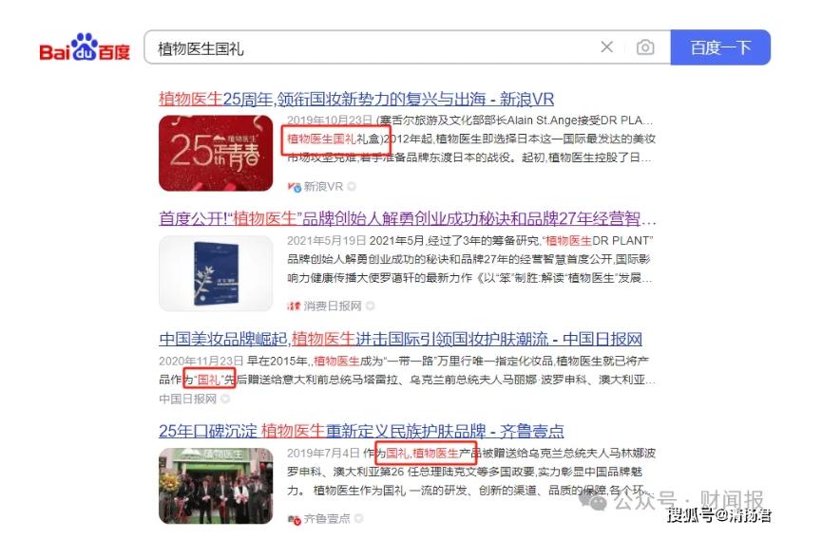Click the store opening ceremony thumbnail

tap(215, 486)
